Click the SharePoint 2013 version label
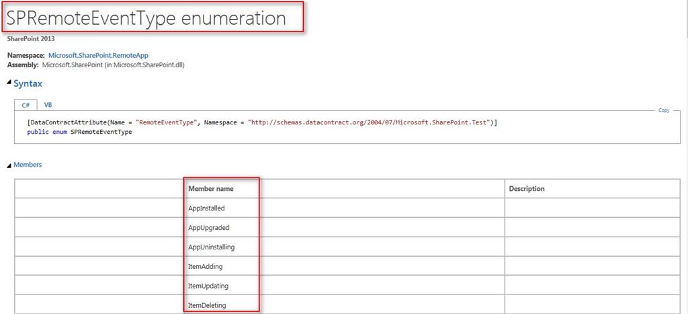The image size is (688, 314). (31, 39)
